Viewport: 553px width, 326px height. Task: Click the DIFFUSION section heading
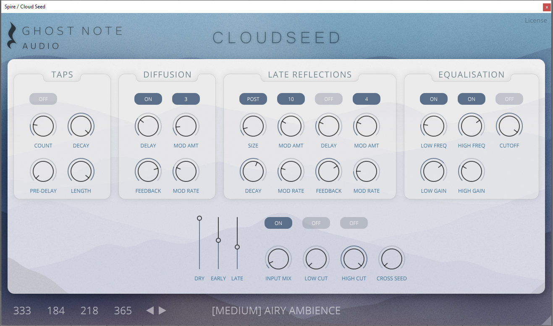click(x=168, y=75)
